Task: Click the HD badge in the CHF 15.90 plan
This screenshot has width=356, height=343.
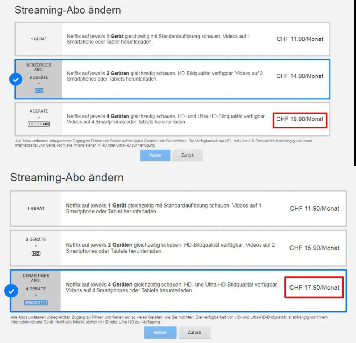Action: tap(35, 253)
